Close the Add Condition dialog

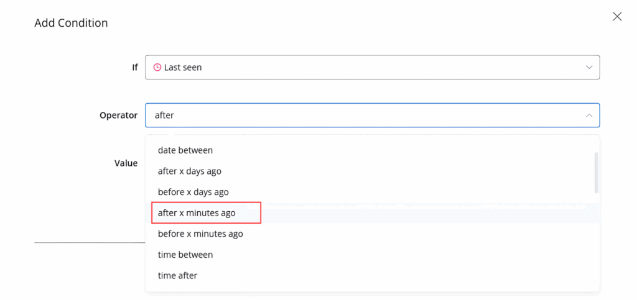[617, 17]
